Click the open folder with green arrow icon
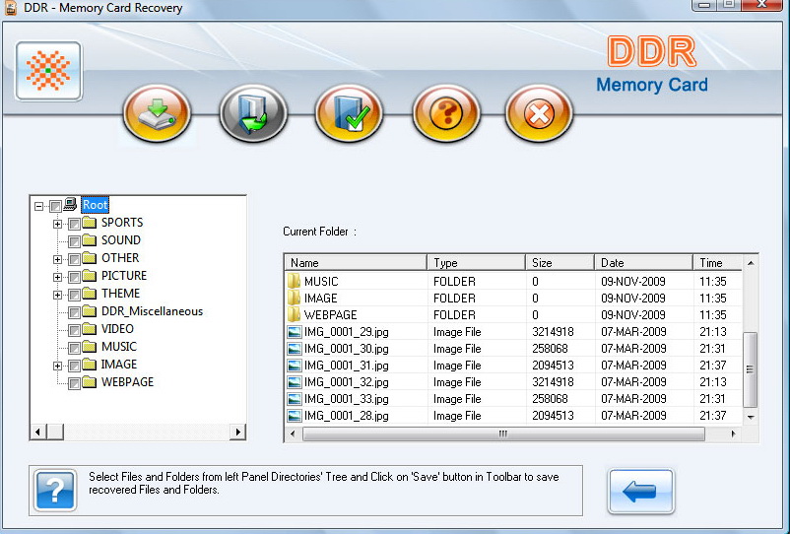This screenshot has height=534, width=790. [x=253, y=114]
